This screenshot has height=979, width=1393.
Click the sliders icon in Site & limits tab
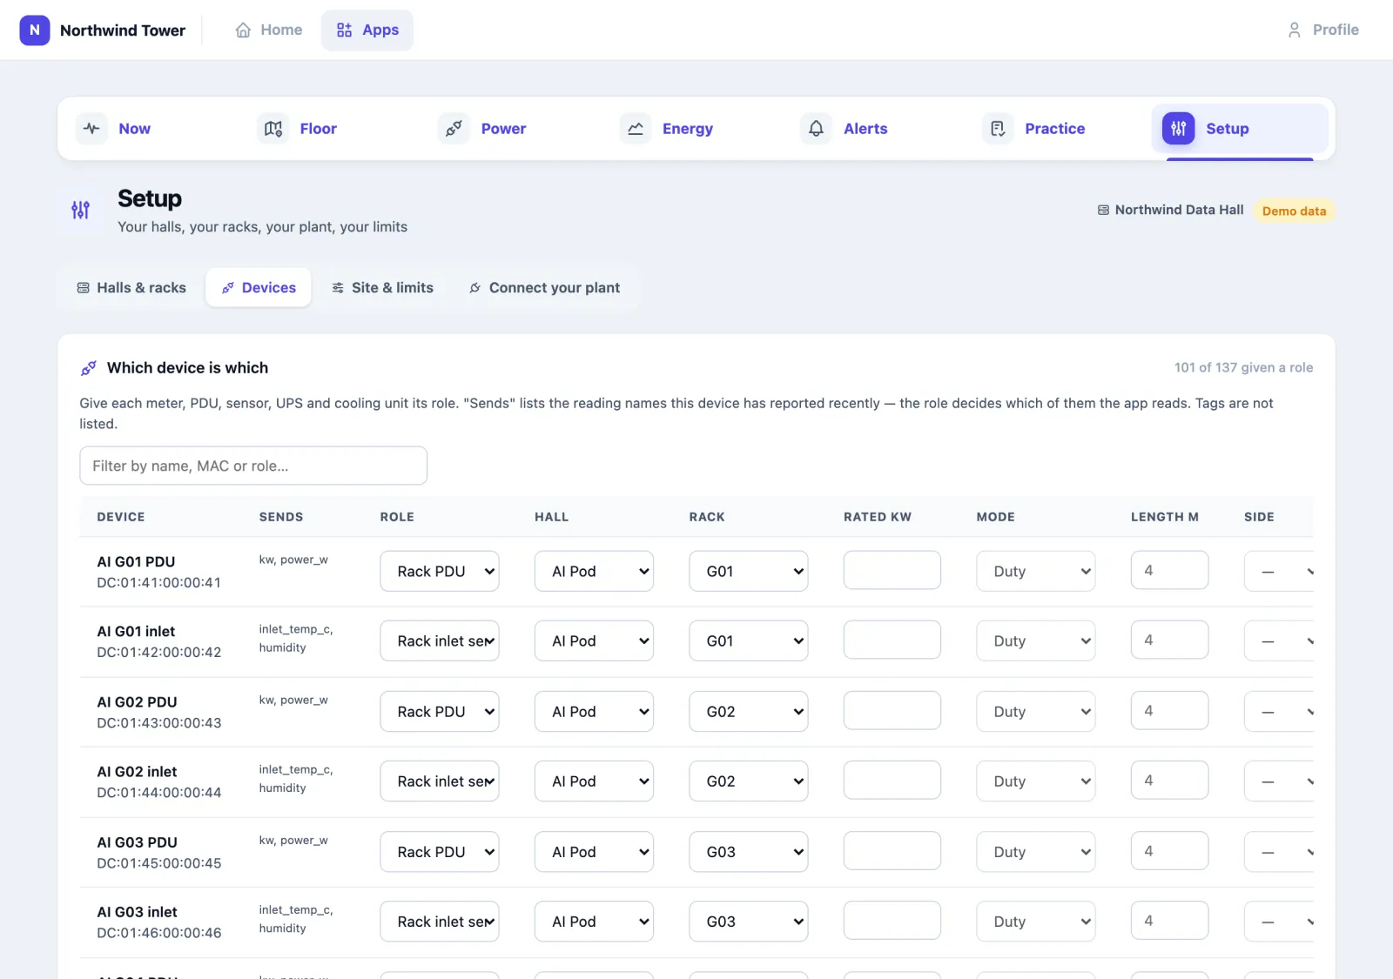338,288
